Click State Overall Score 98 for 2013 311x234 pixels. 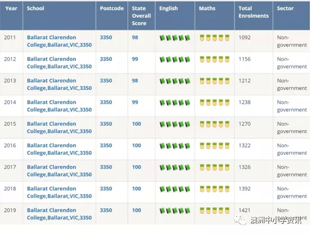click(x=135, y=81)
